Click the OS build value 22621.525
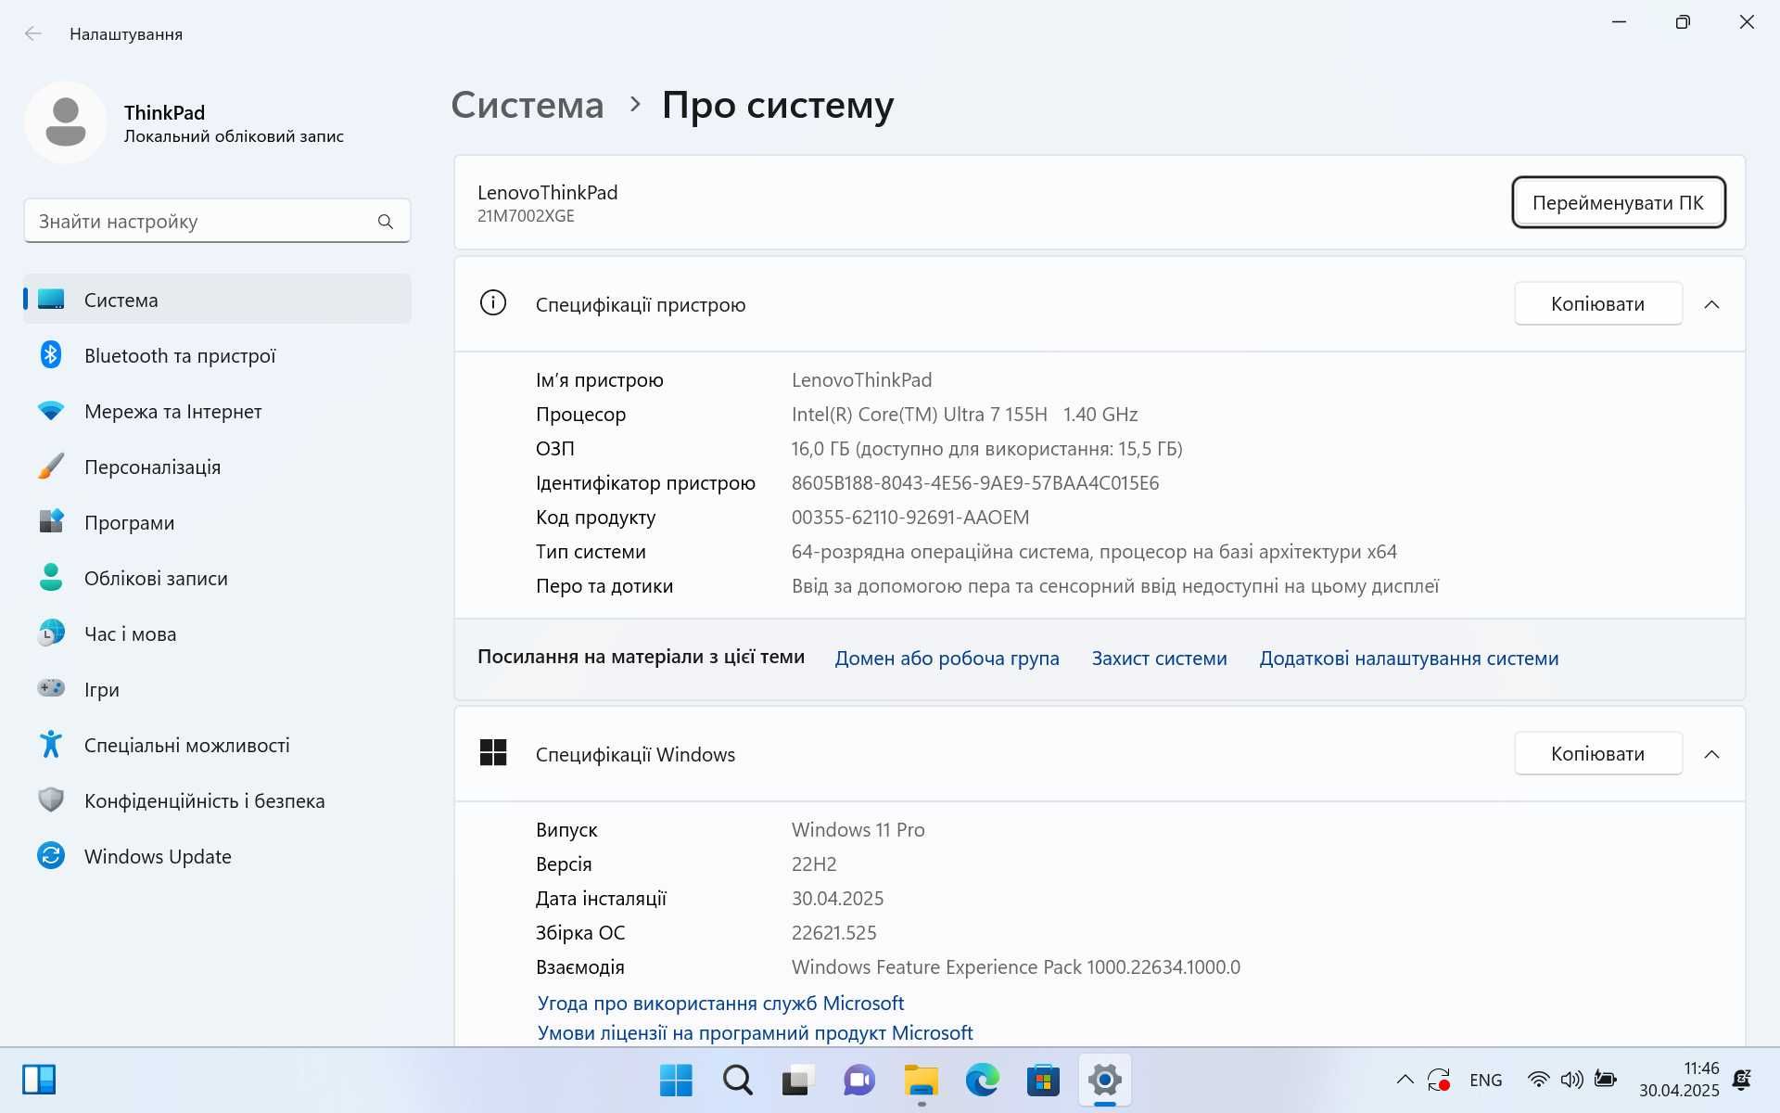Viewport: 1780px width, 1113px height. point(833,933)
